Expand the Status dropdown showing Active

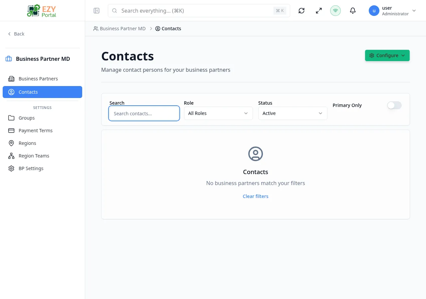point(293,113)
